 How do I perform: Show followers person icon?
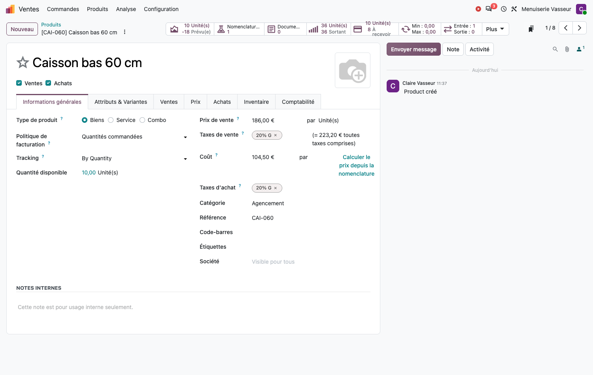point(580,49)
